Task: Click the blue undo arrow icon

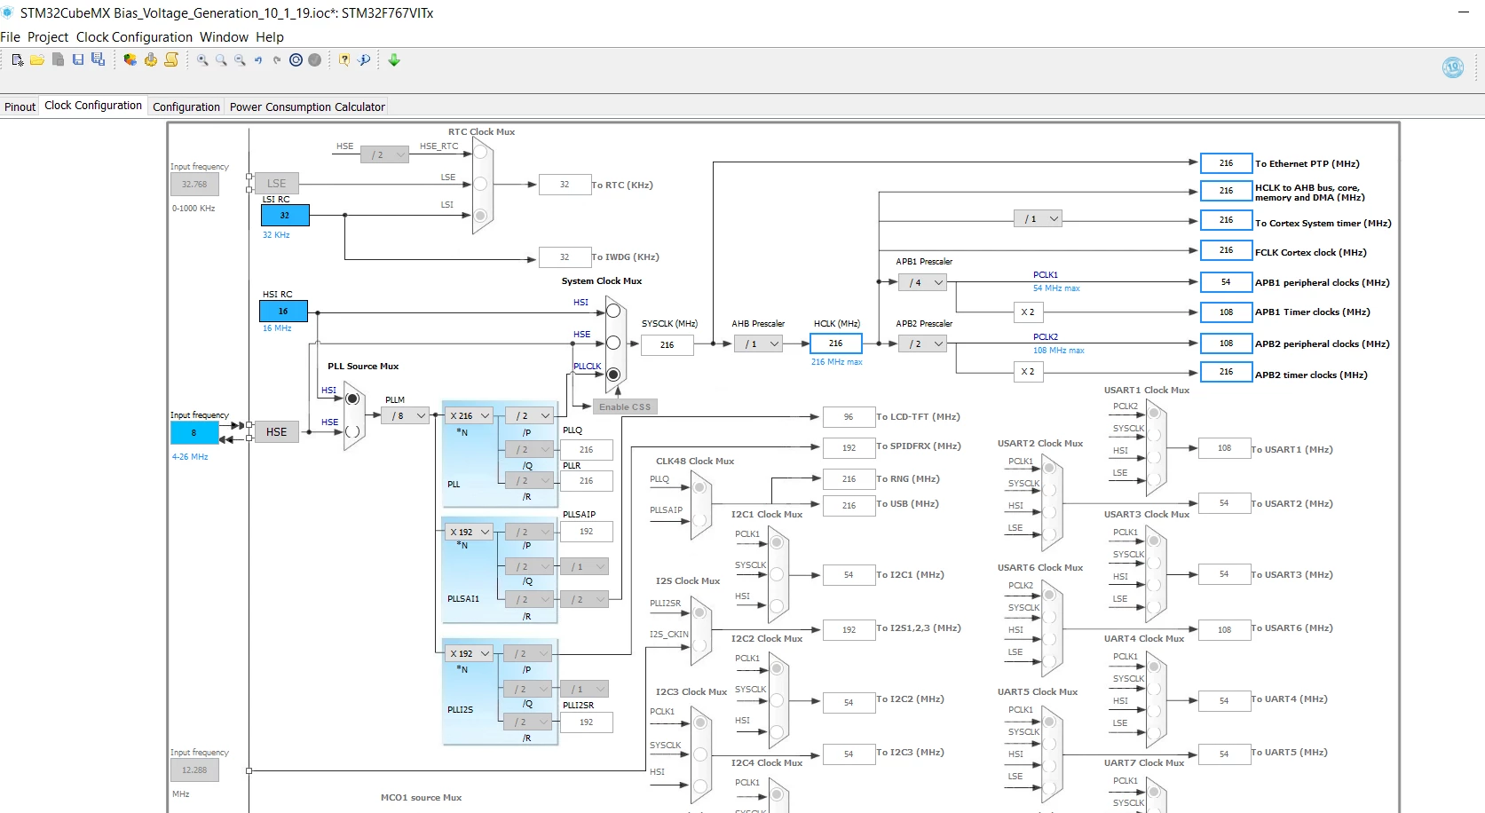Action: click(258, 59)
